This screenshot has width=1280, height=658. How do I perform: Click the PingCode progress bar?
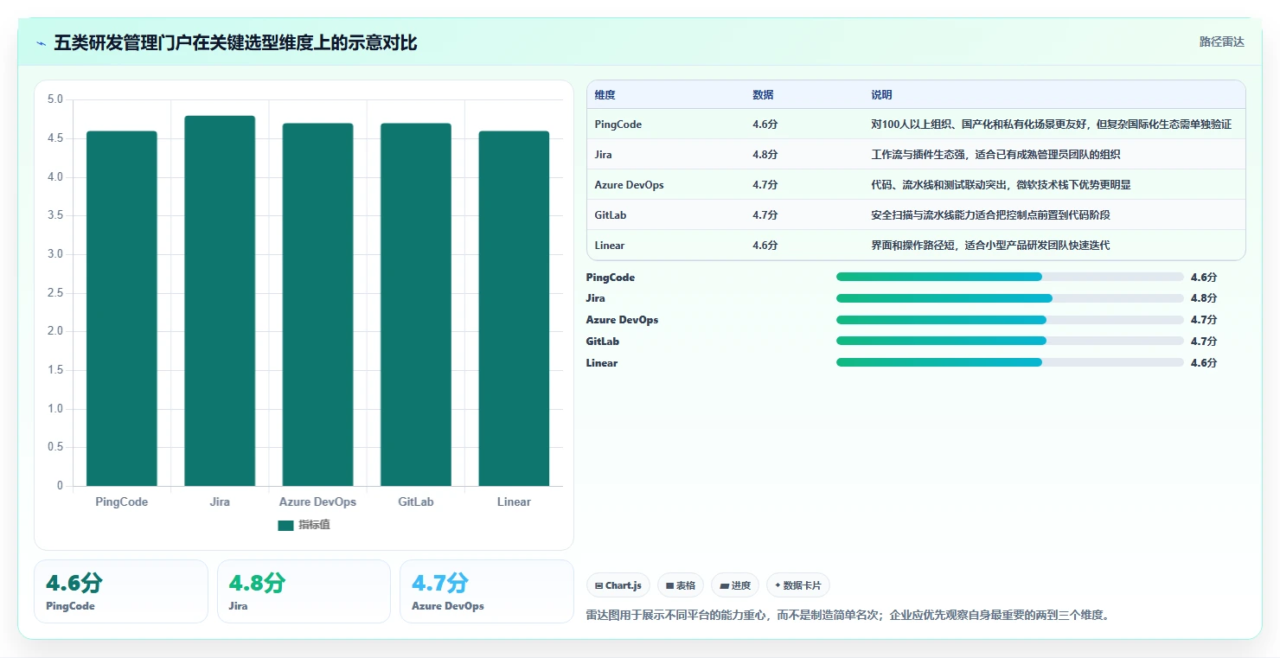pos(1009,277)
